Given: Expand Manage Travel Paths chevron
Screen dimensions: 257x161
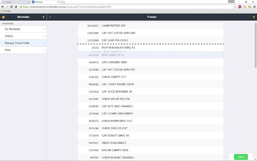Looking at the screenshot, I should 44,43.
